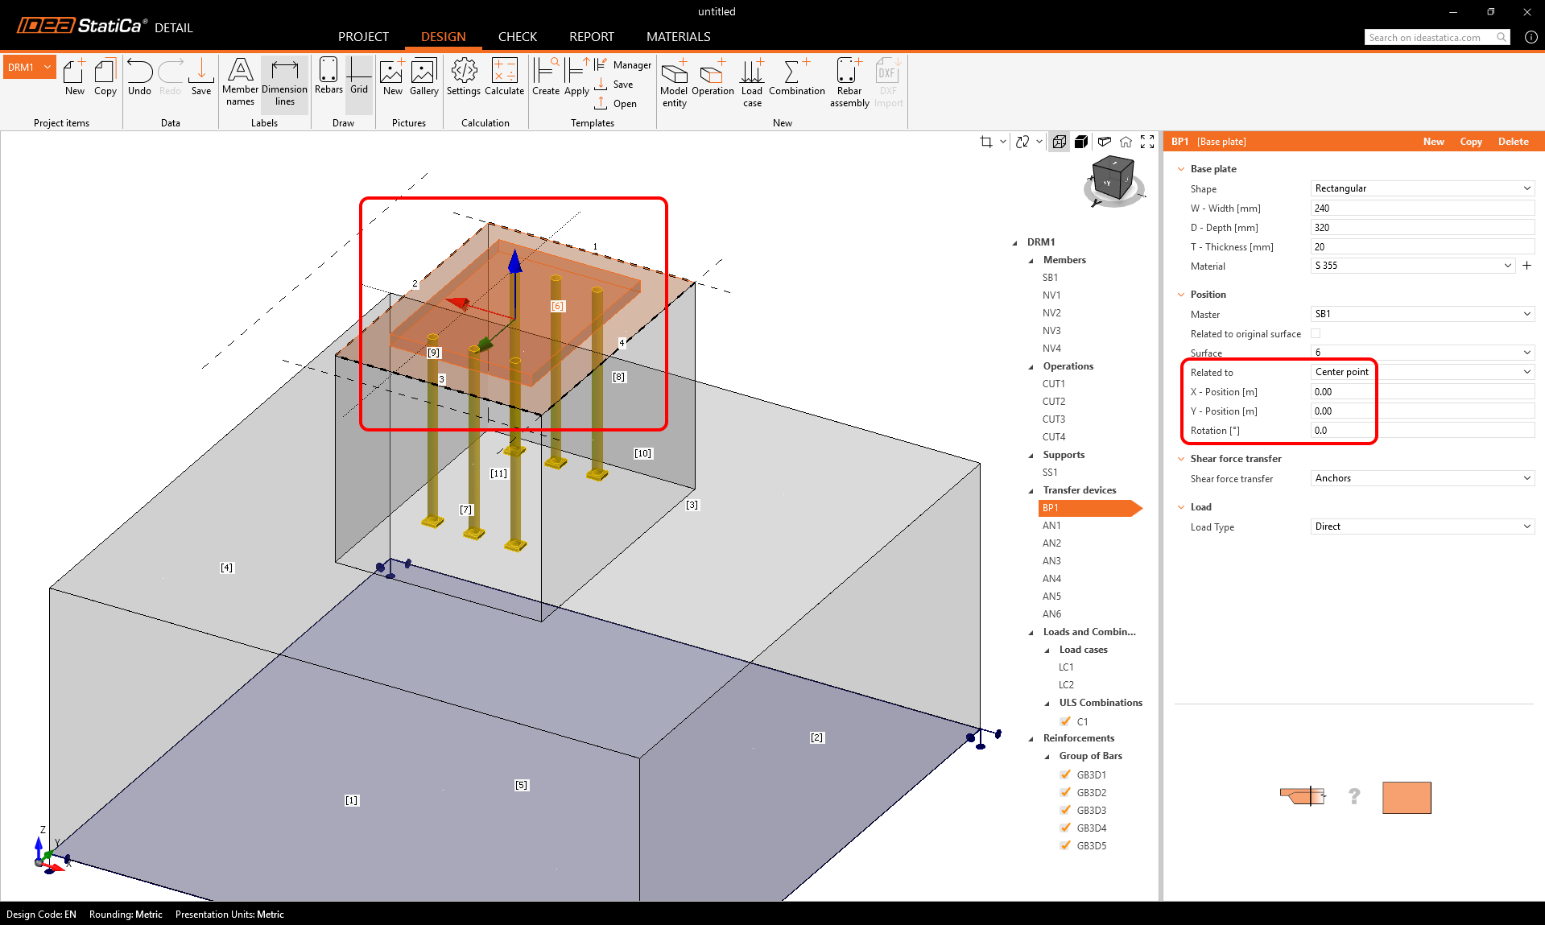Collapse the Base plate section
Image resolution: width=1545 pixels, height=925 pixels.
click(1181, 169)
